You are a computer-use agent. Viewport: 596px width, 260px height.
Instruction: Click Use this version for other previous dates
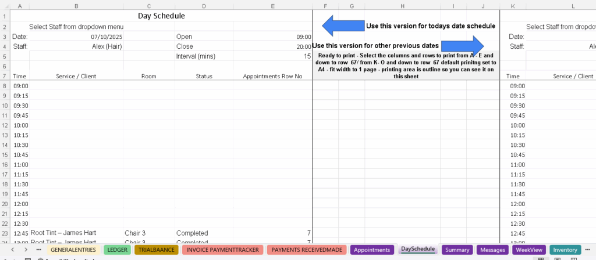tap(375, 46)
